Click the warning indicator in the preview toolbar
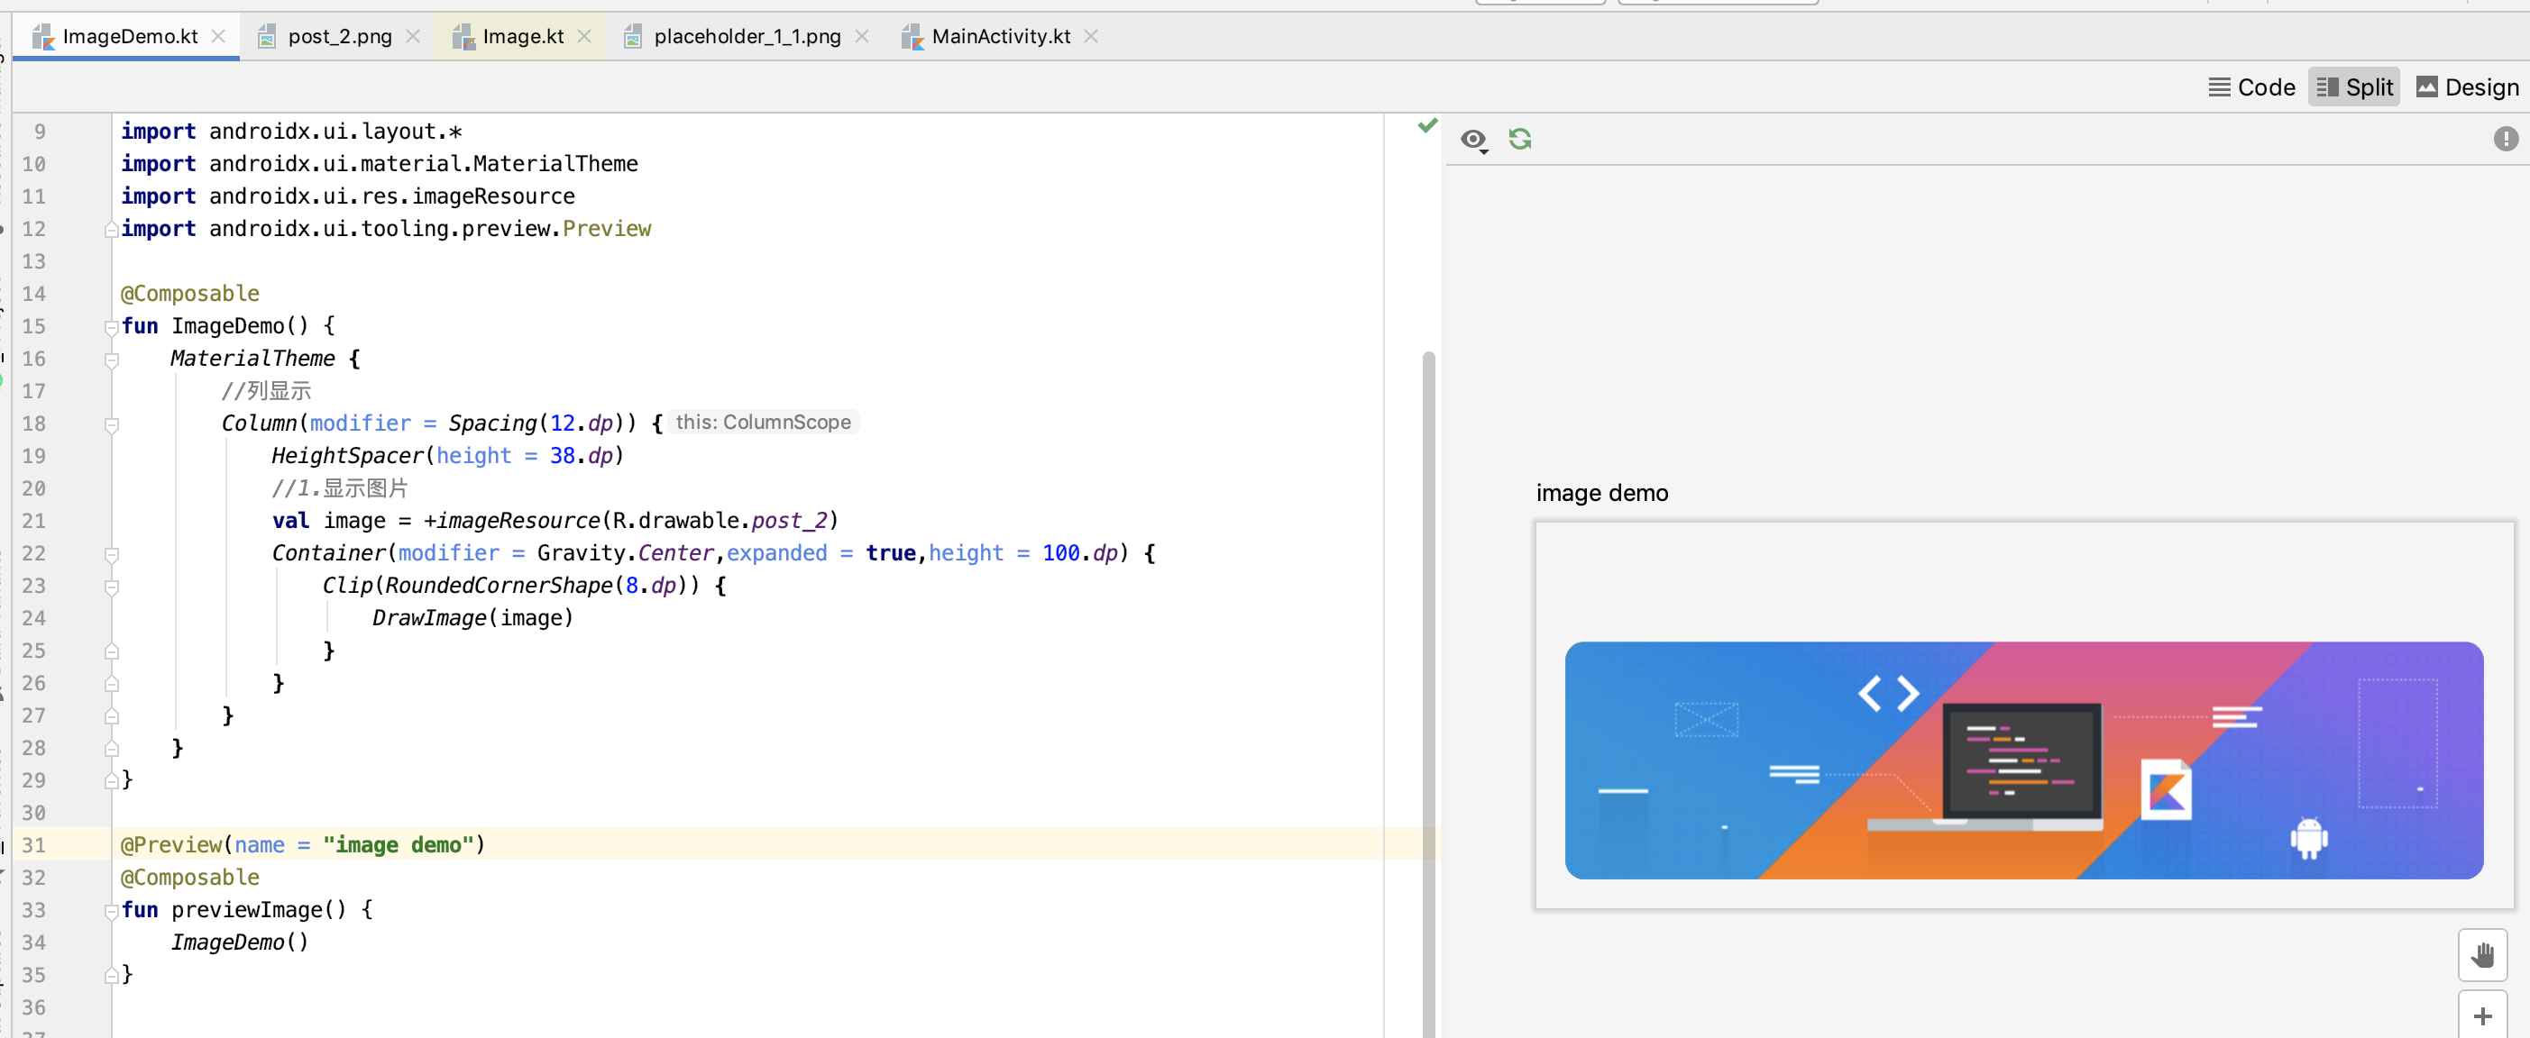The height and width of the screenshot is (1038, 2530). click(2505, 140)
